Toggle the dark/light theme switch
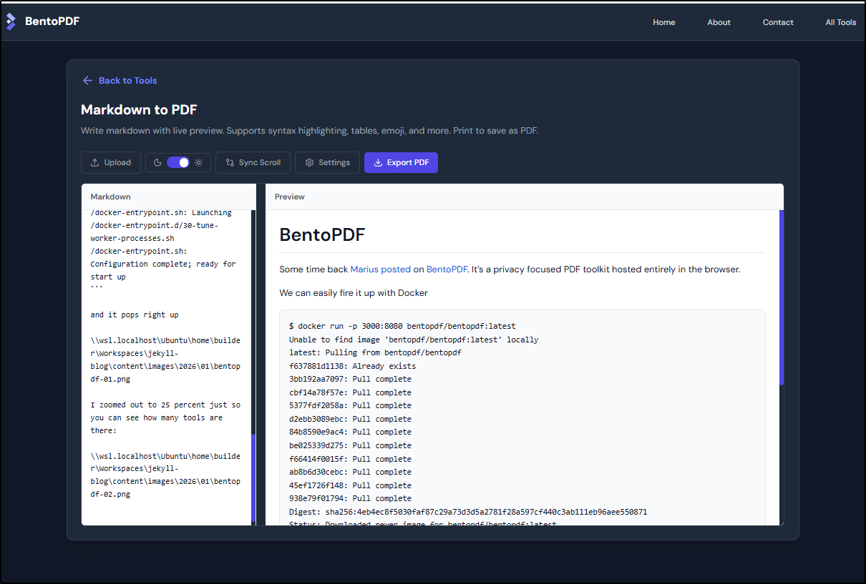This screenshot has width=866, height=584. (178, 163)
